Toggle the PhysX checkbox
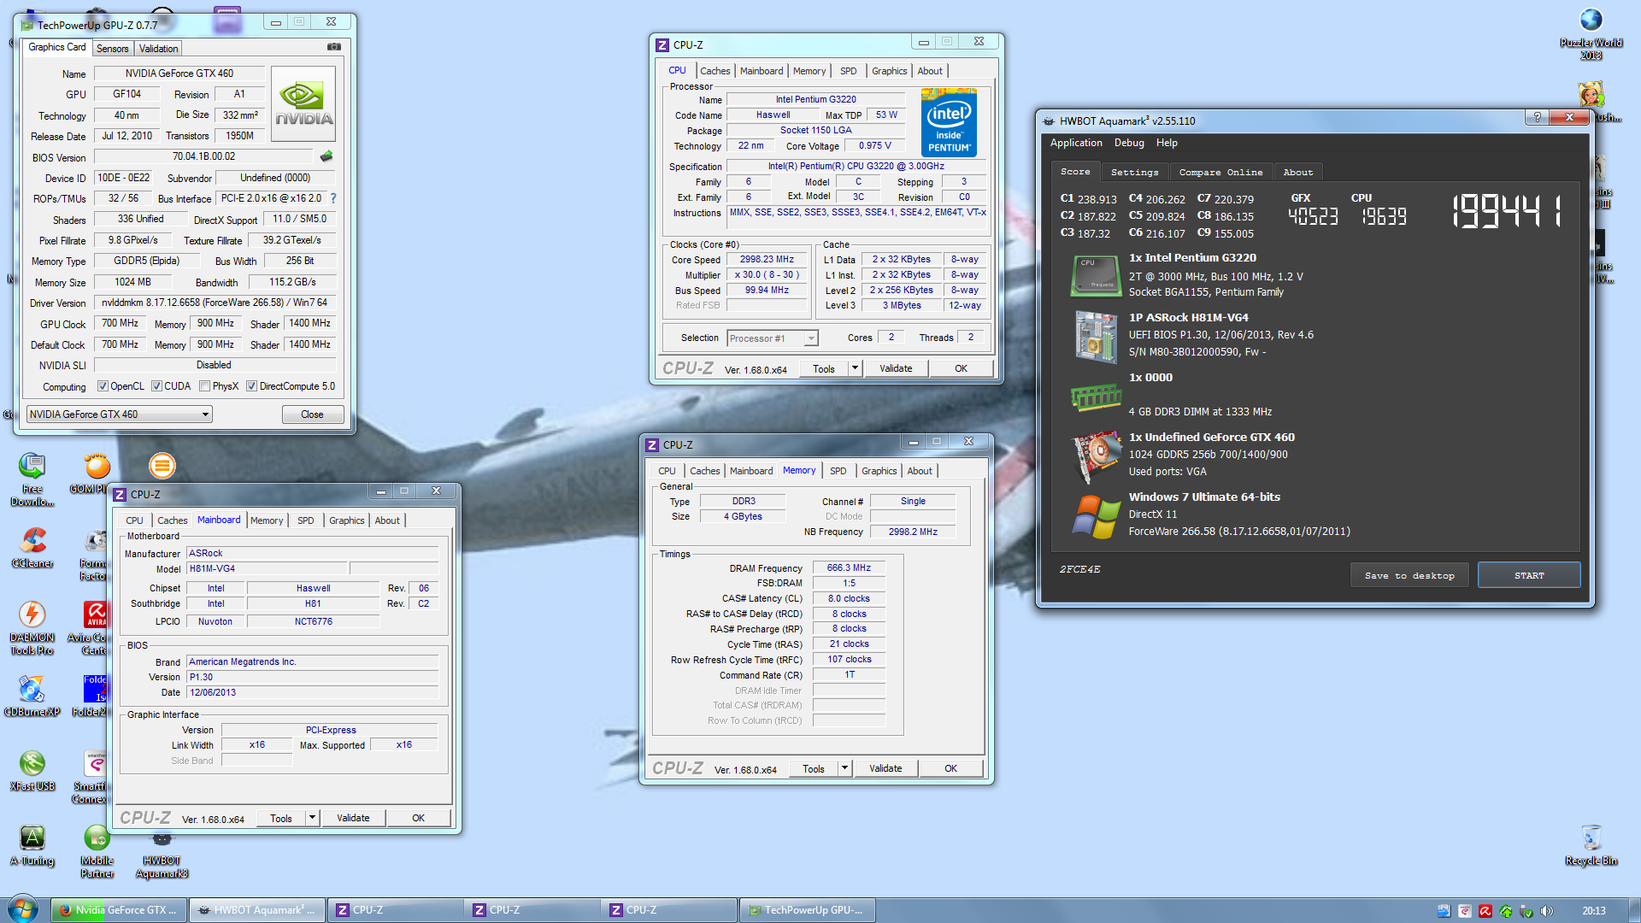The height and width of the screenshot is (923, 1641). click(x=204, y=386)
